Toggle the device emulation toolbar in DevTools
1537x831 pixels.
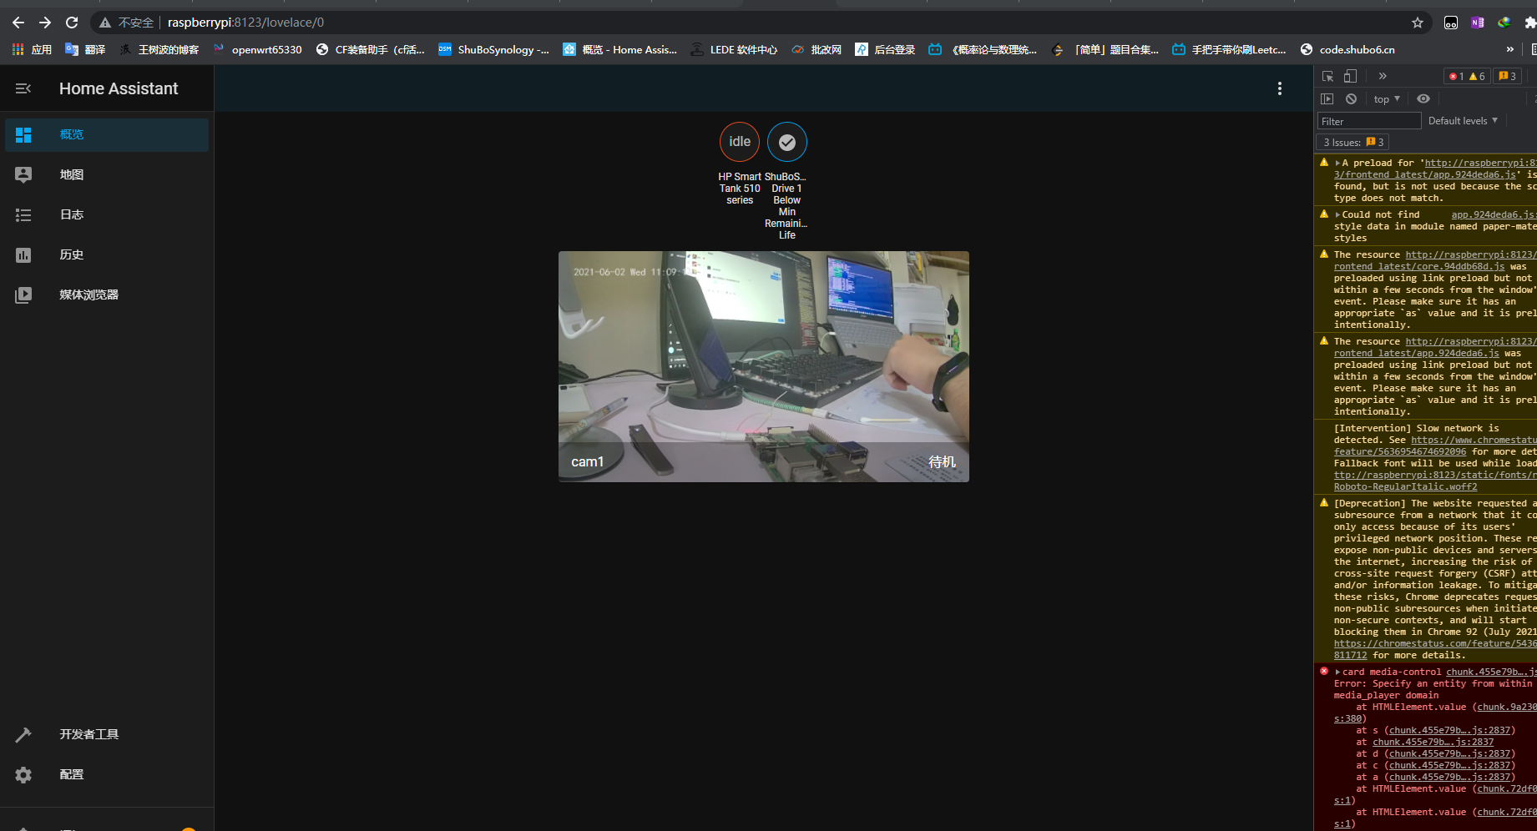1349,76
